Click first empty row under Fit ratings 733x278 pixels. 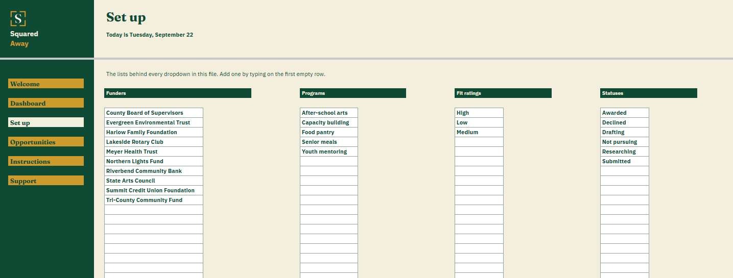click(x=479, y=142)
